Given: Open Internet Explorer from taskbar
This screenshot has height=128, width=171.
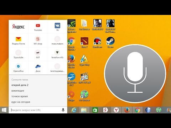Looking at the screenshot, I should point(74,110).
